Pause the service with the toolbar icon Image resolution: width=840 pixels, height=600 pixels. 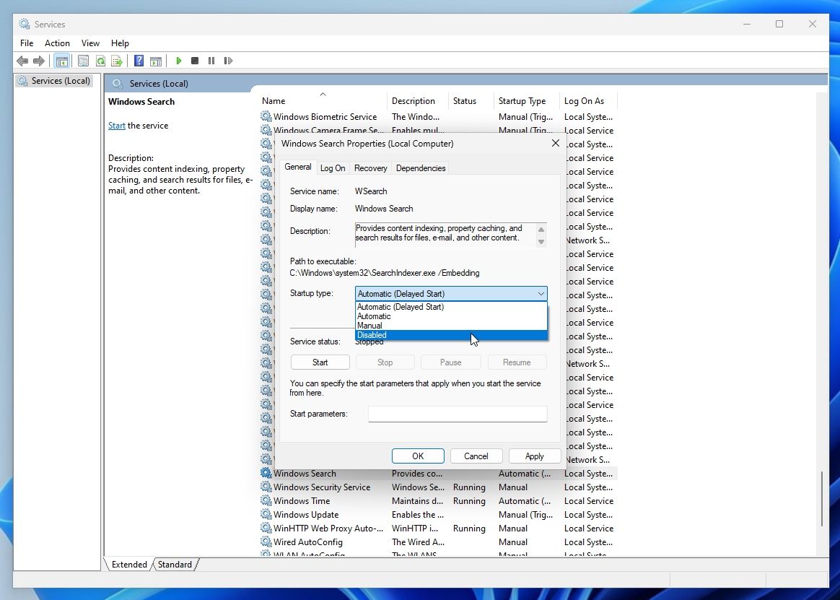[x=211, y=61]
